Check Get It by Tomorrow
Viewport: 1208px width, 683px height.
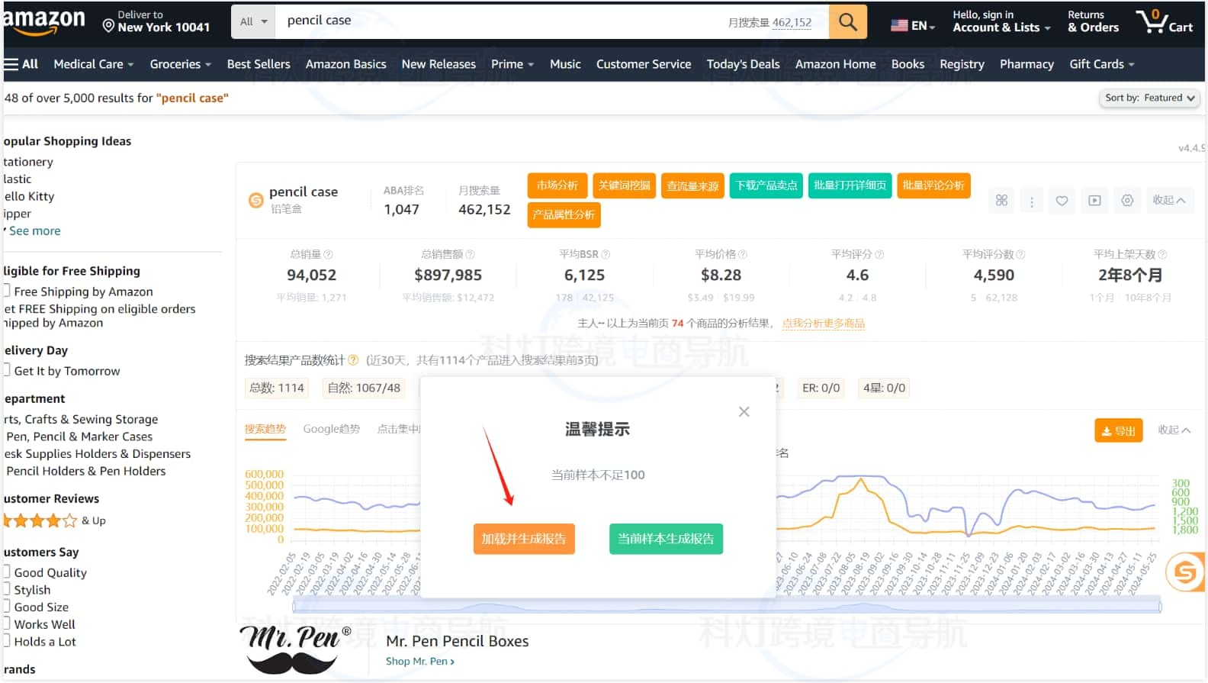pos(6,370)
